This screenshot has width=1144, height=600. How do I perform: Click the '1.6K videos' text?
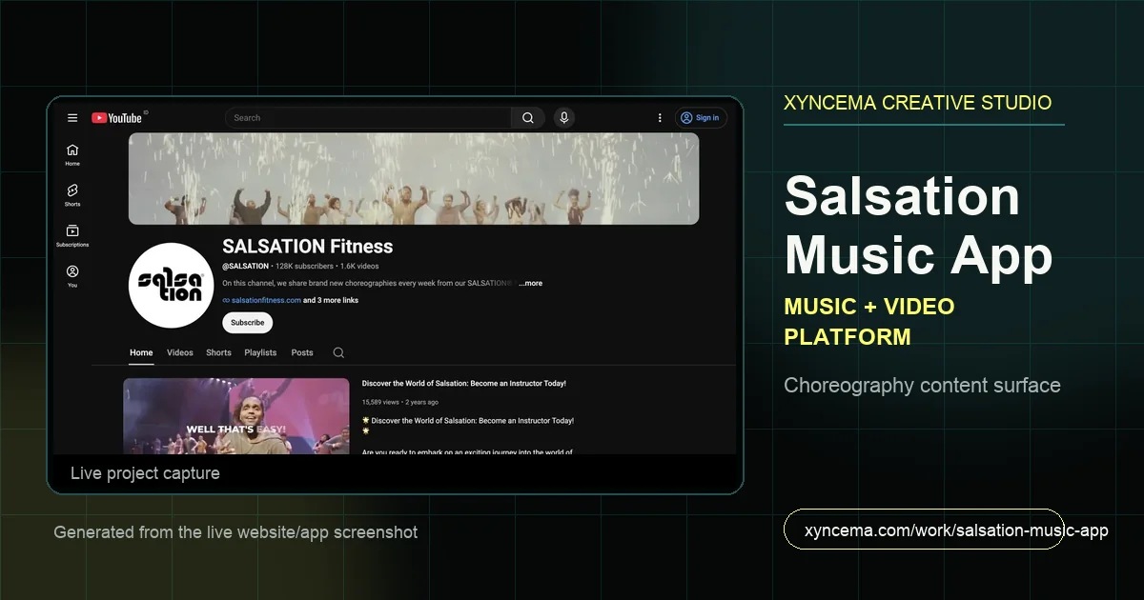point(359,267)
